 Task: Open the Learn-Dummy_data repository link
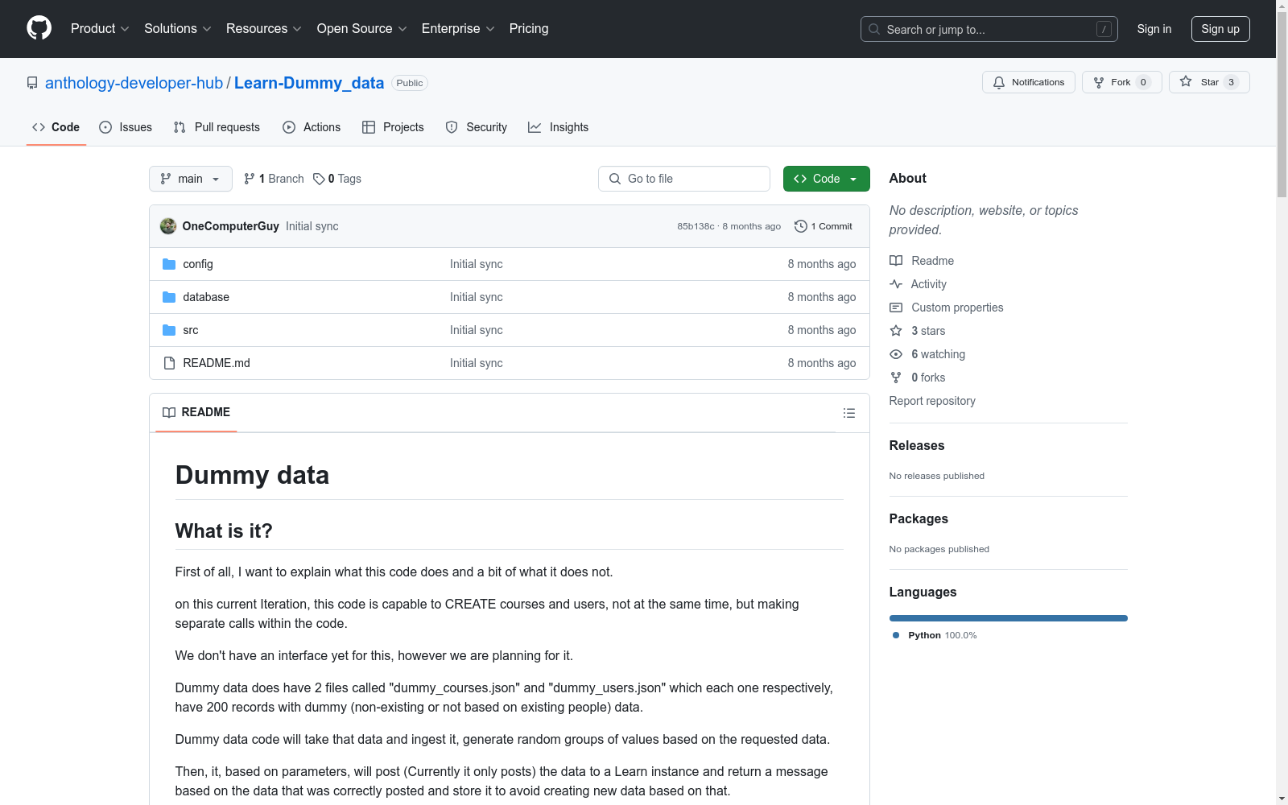point(309,83)
